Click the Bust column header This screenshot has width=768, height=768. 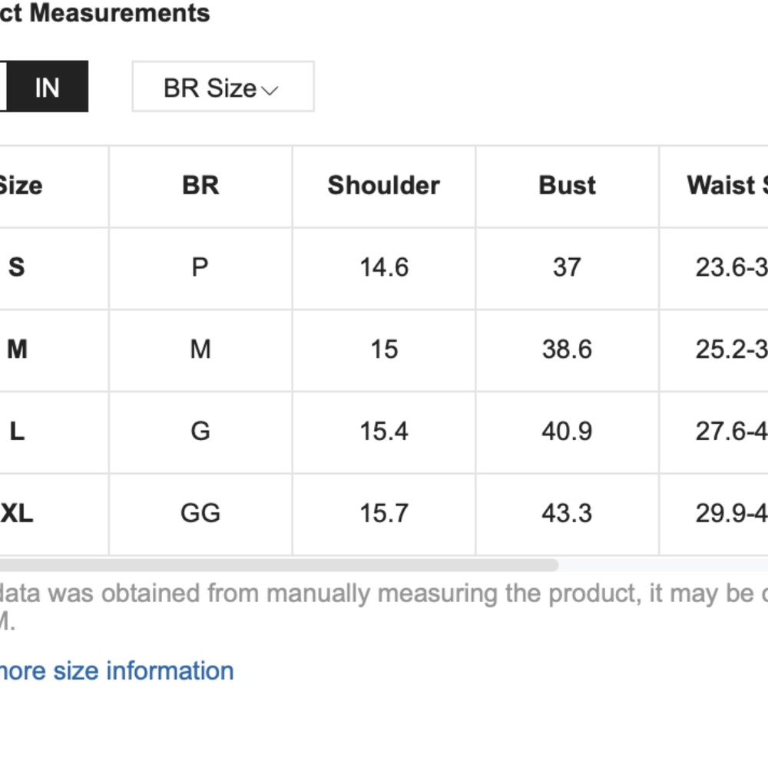(567, 185)
